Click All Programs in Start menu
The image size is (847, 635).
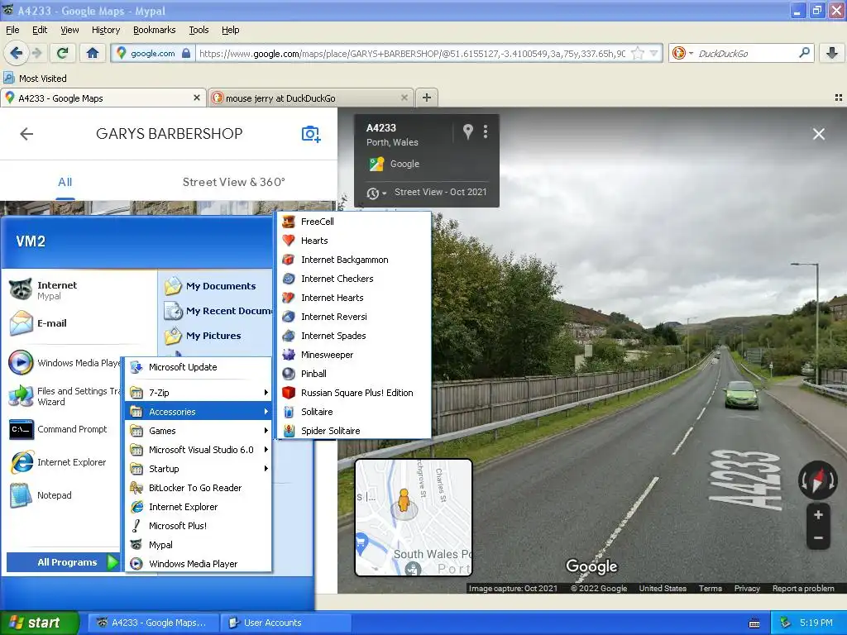(x=63, y=562)
